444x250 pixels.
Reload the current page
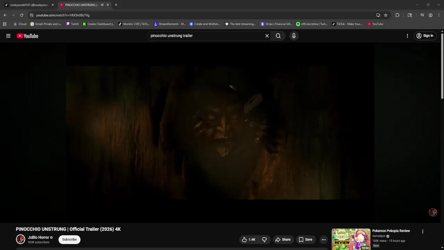tap(22, 15)
